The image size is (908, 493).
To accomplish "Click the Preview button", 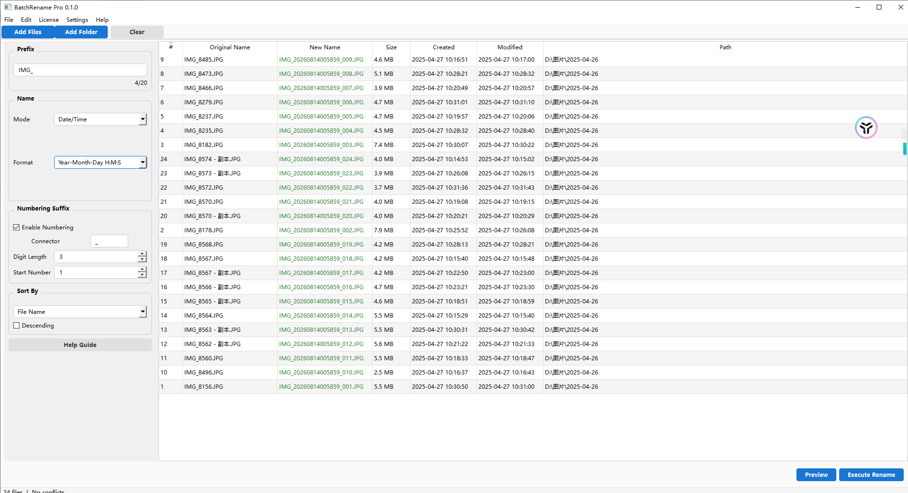I will (816, 475).
